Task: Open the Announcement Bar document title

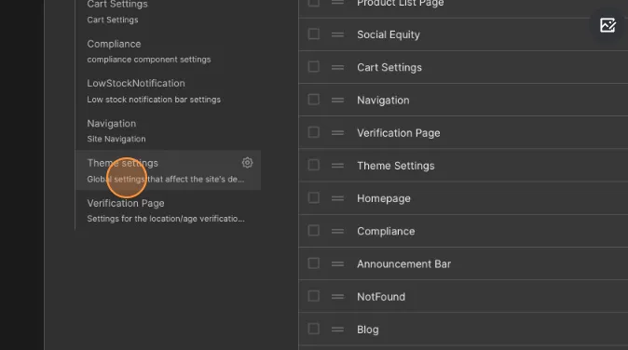Action: tap(403, 264)
